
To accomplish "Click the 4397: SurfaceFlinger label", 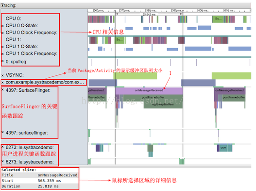I will point(28,90).
